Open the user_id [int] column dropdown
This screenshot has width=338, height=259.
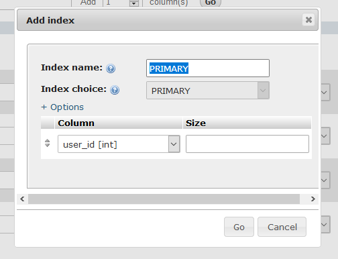coord(119,144)
